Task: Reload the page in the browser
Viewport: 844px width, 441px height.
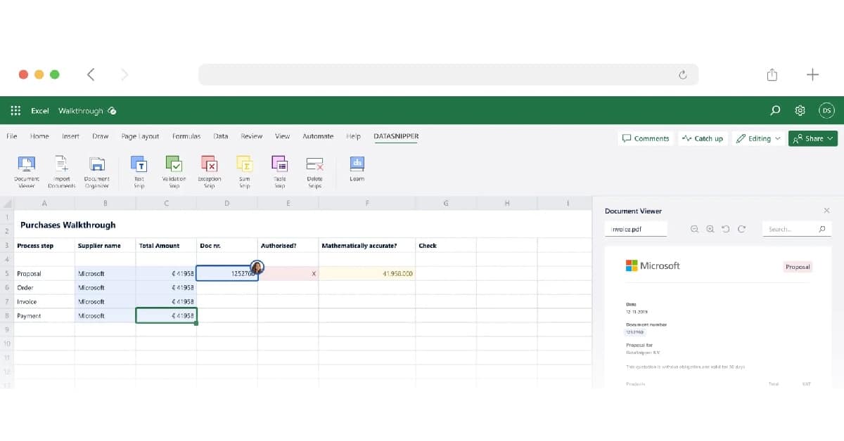Action: coord(682,74)
